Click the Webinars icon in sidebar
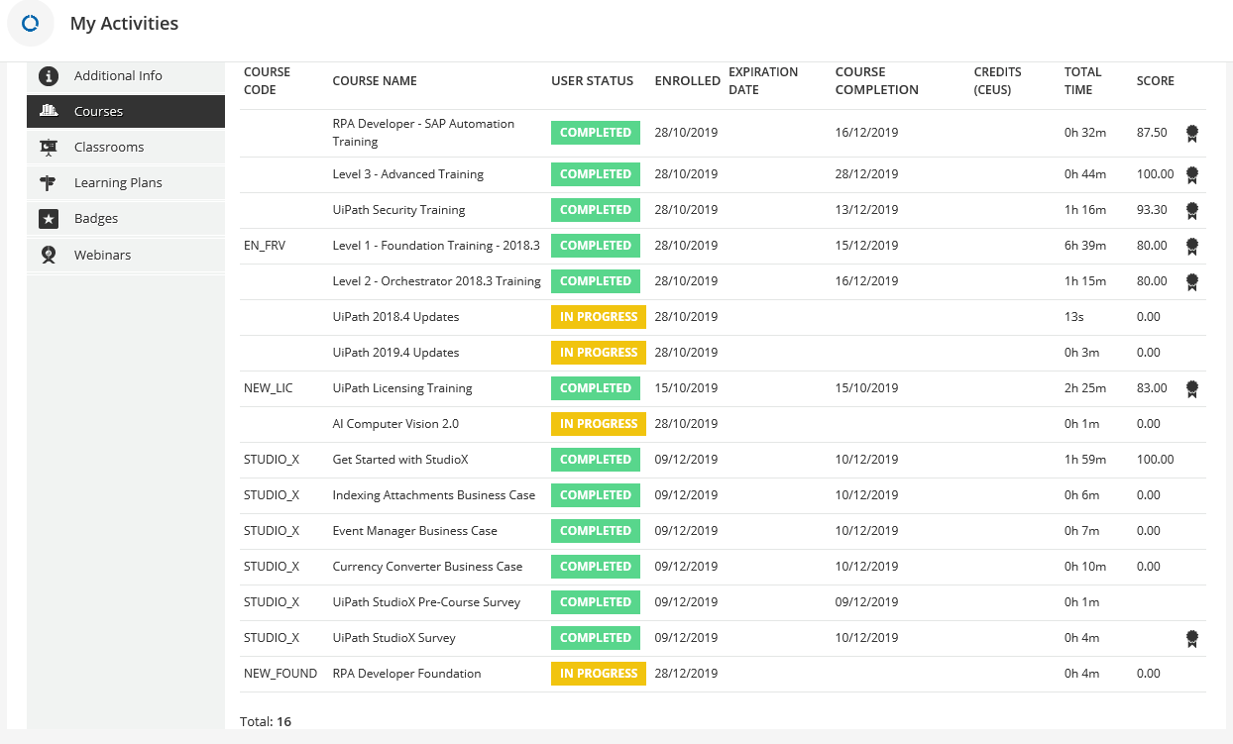 49,255
